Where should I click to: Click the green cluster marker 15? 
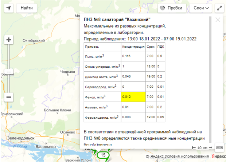(x=104, y=155)
